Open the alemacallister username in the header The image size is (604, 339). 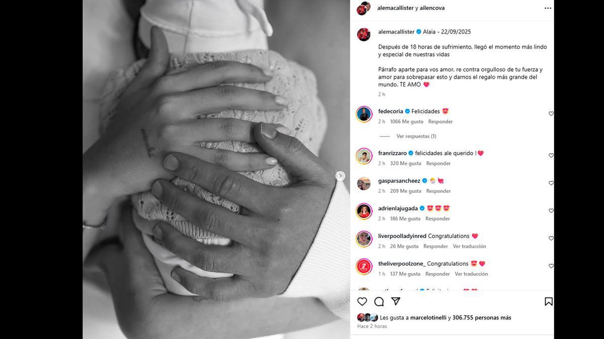tap(395, 8)
